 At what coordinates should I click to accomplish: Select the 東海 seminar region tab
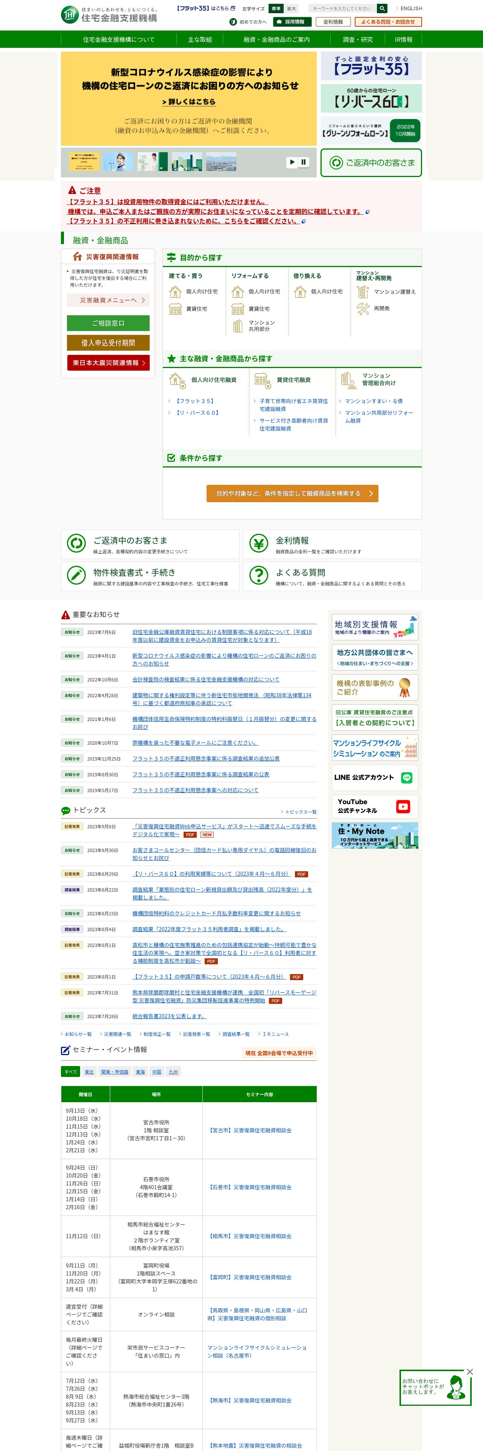(x=141, y=1072)
